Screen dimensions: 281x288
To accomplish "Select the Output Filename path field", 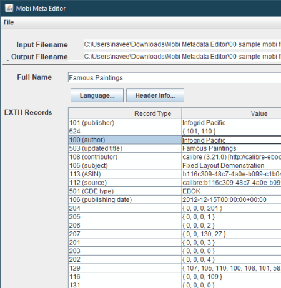I will (182, 56).
